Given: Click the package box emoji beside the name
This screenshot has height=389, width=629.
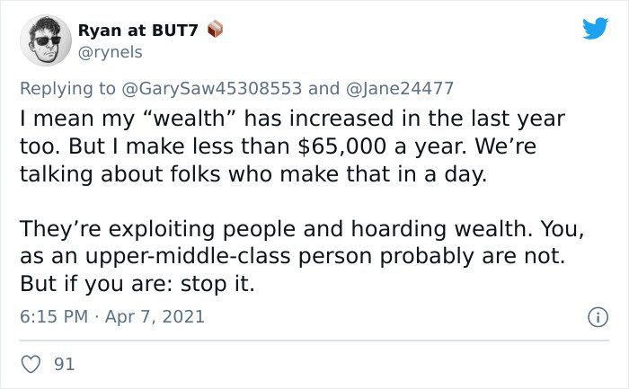Looking at the screenshot, I should [215, 29].
